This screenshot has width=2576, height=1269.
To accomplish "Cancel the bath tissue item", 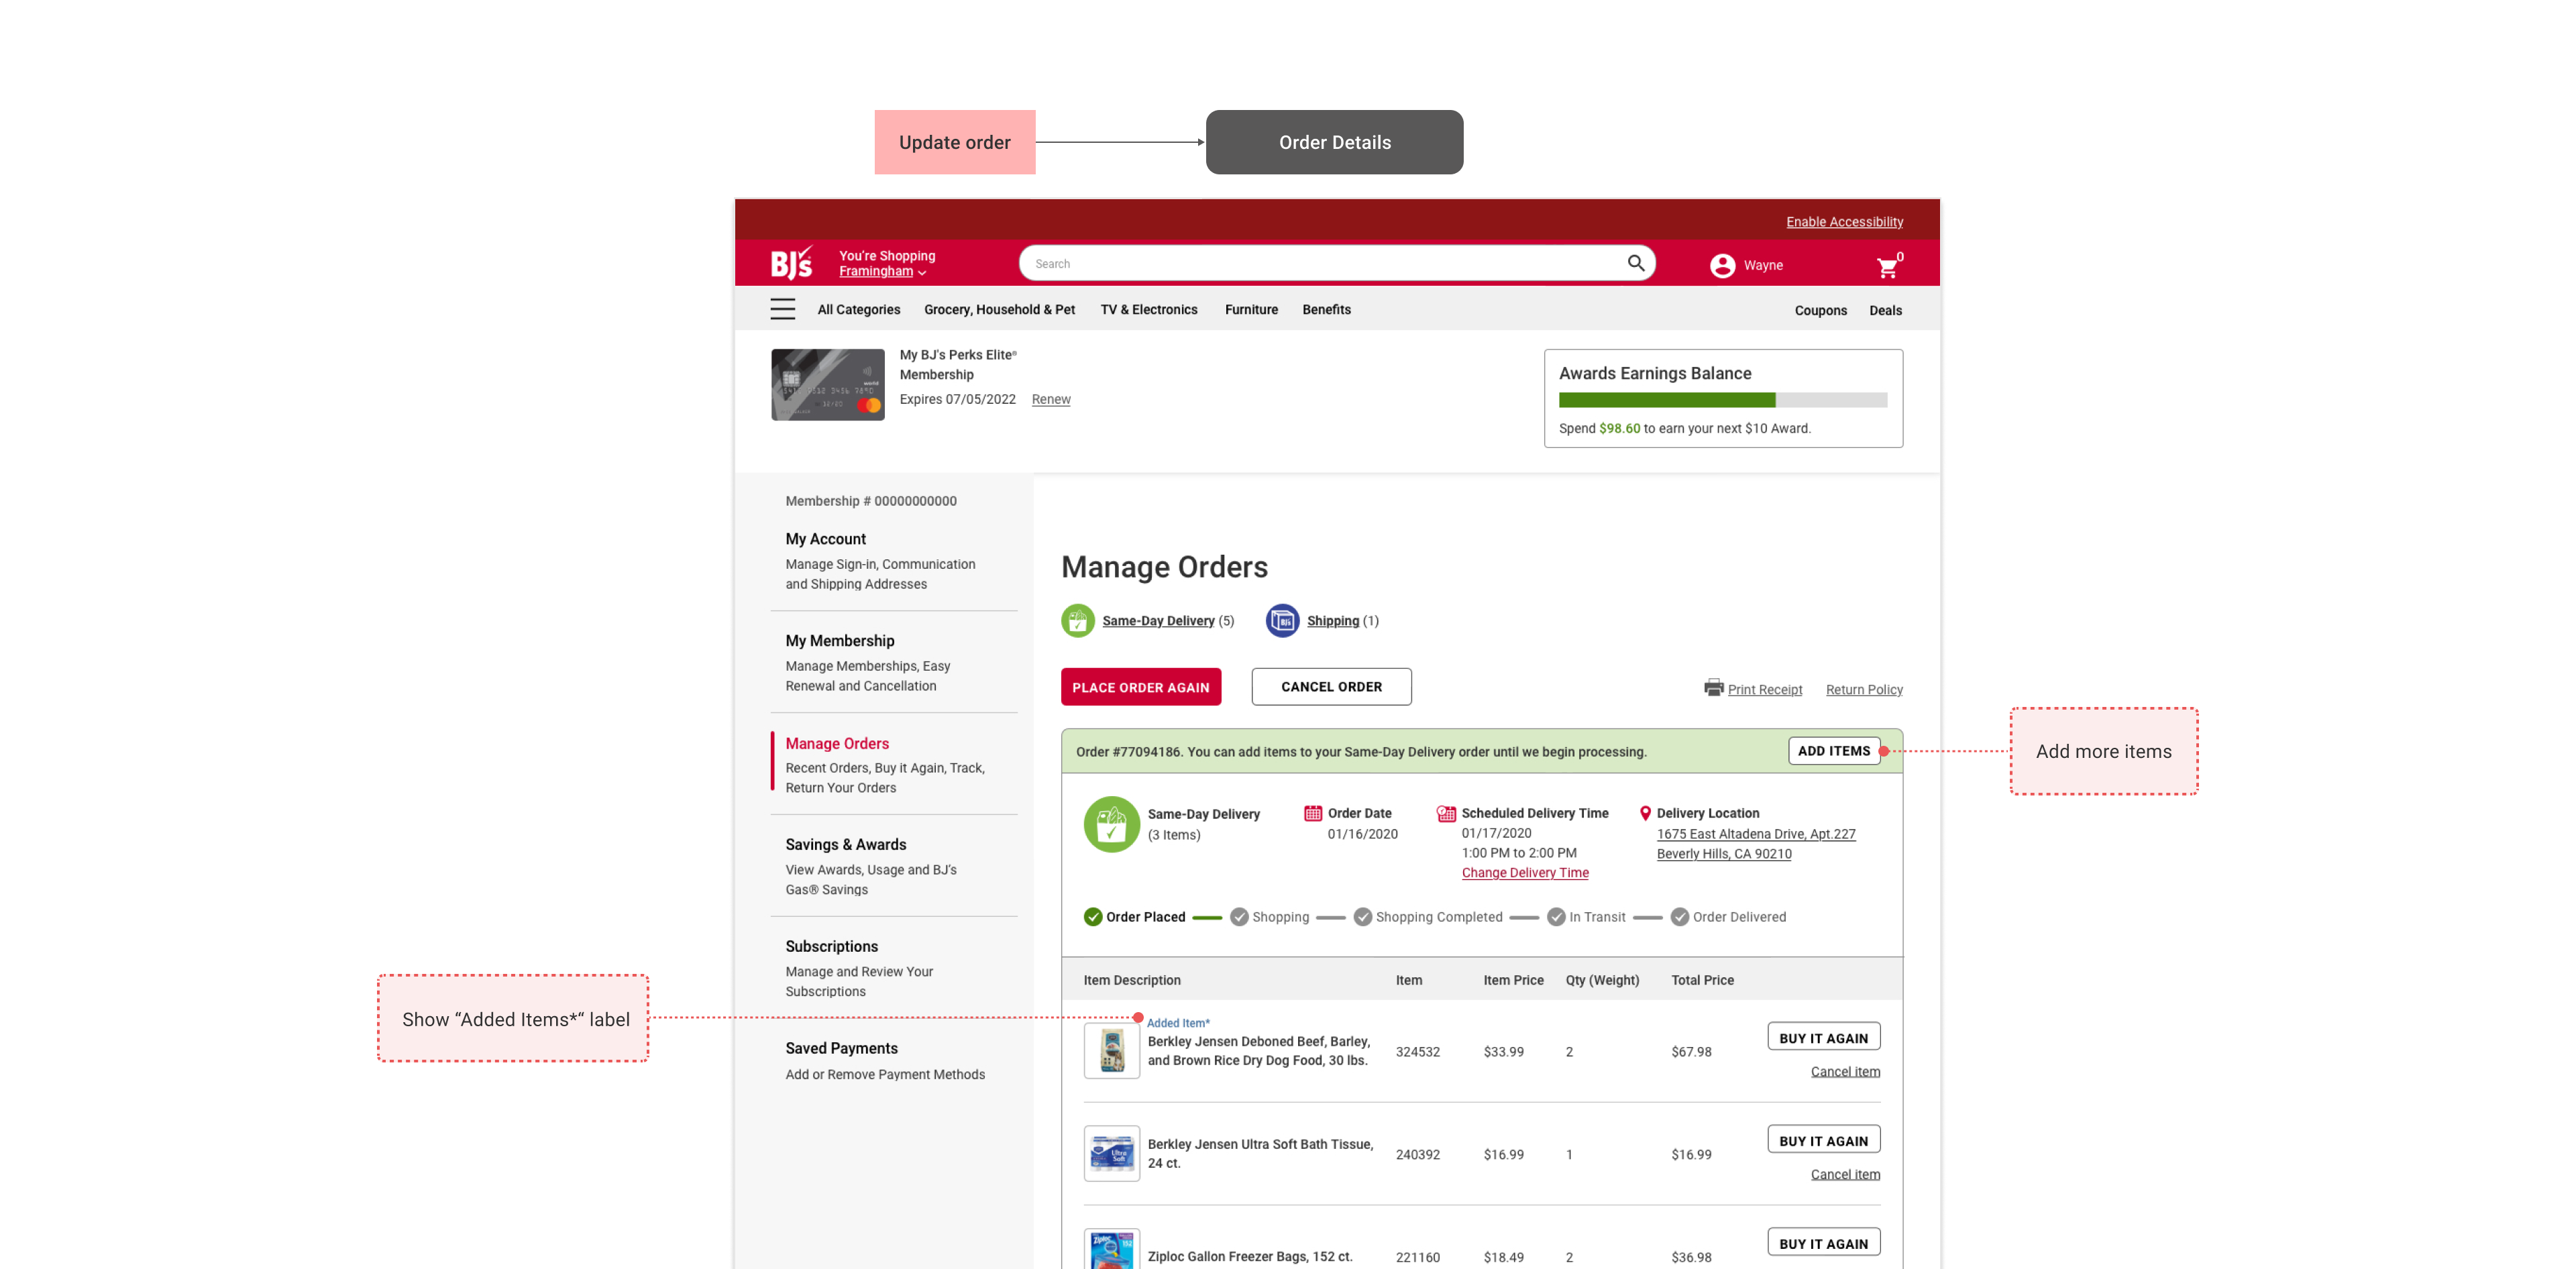I will (x=1845, y=1175).
